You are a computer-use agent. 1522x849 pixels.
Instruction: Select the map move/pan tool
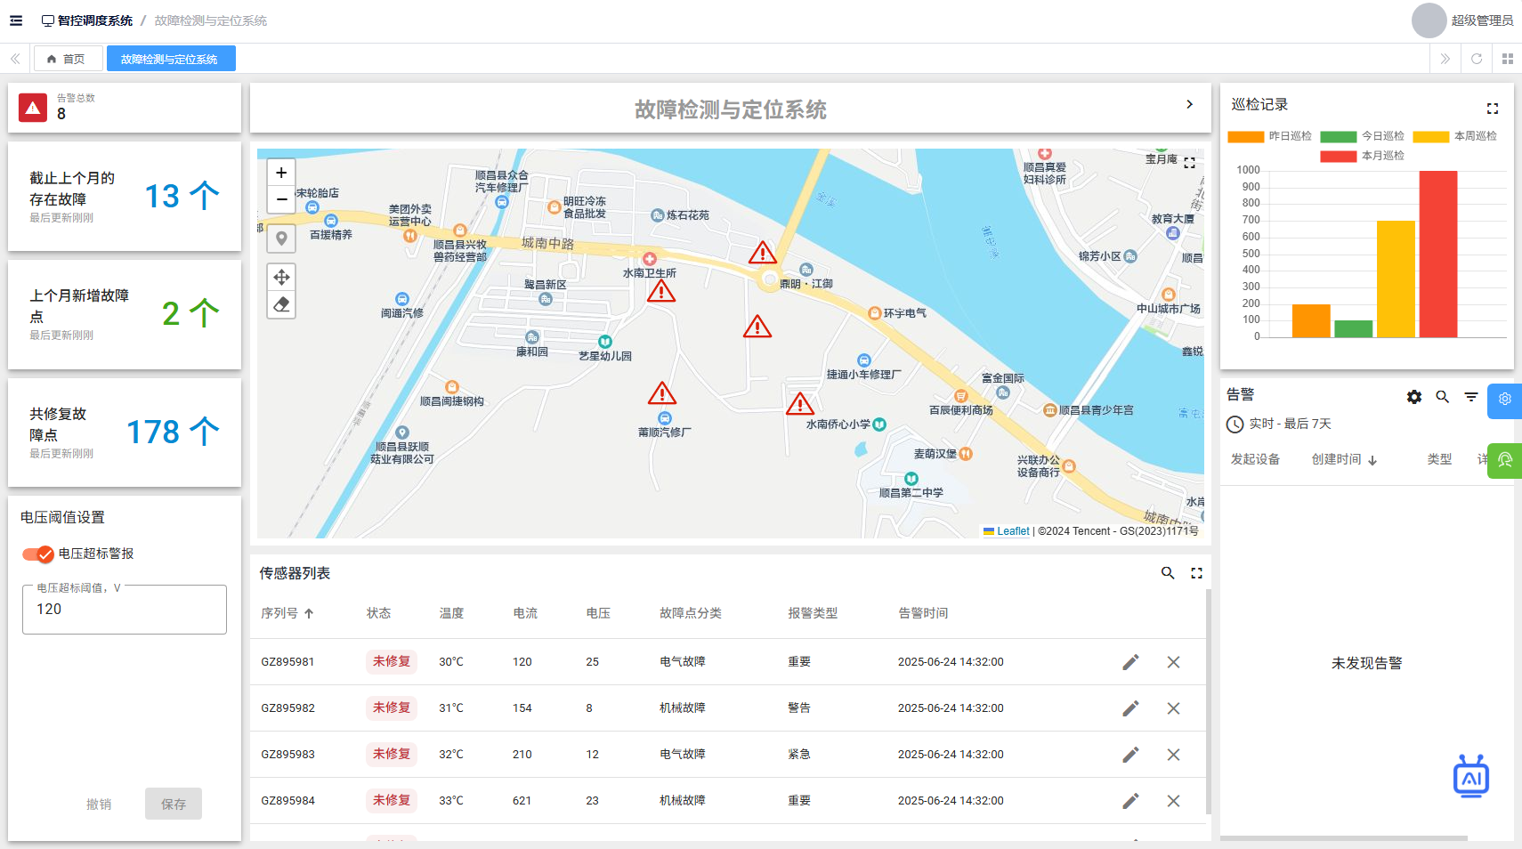pyautogui.click(x=281, y=277)
